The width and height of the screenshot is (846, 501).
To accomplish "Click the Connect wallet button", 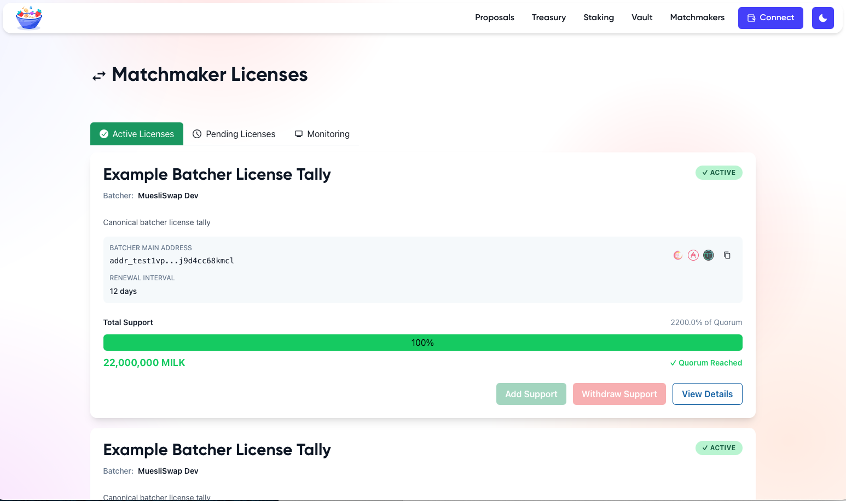I will tap(770, 18).
